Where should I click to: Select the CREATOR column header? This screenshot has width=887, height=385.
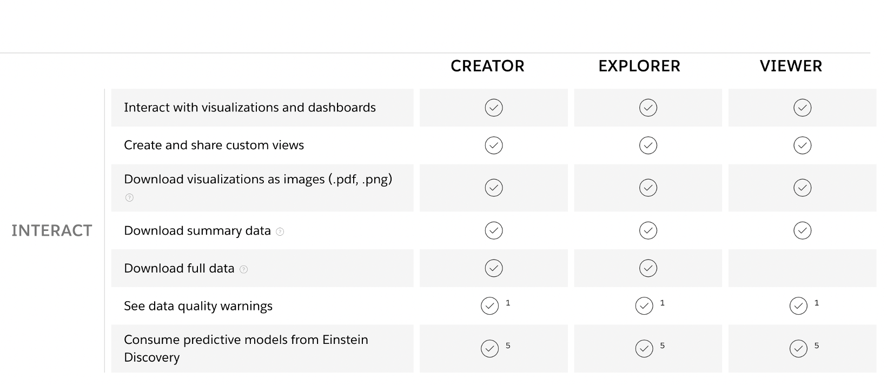tap(487, 66)
